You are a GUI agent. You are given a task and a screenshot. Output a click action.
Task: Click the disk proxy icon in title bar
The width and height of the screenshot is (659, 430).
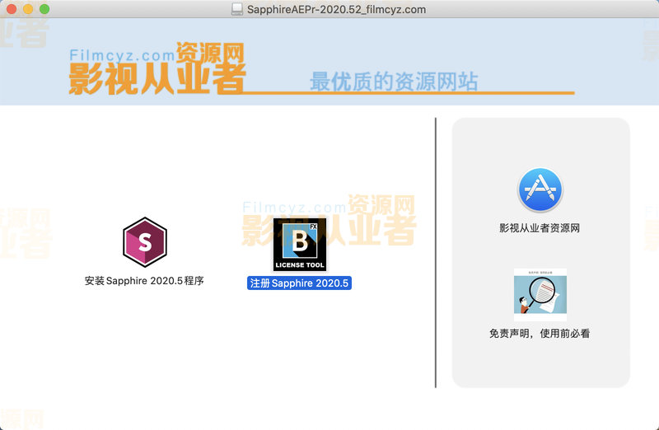(237, 9)
